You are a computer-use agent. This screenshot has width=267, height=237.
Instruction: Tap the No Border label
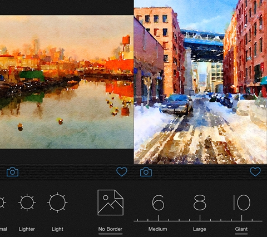pos(110,229)
